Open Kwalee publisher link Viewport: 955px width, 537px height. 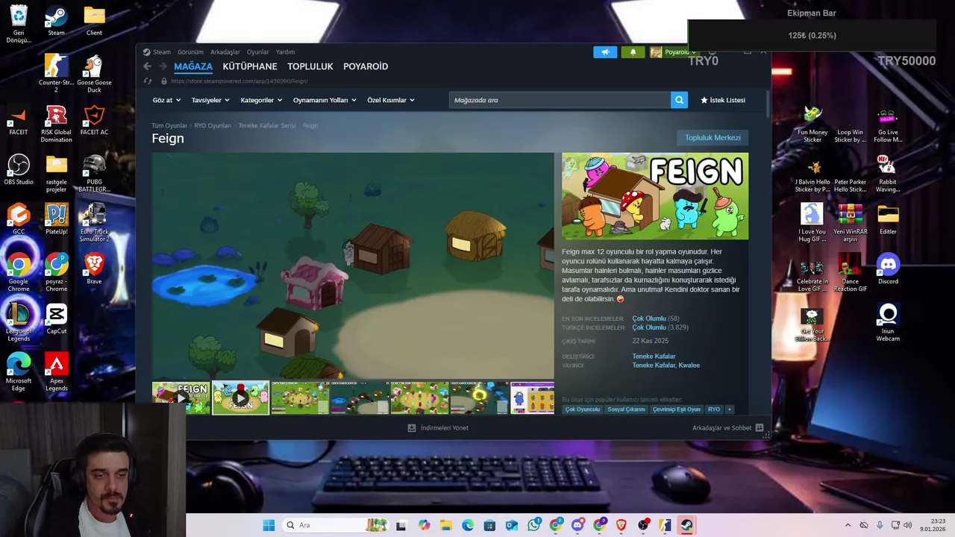click(x=689, y=365)
